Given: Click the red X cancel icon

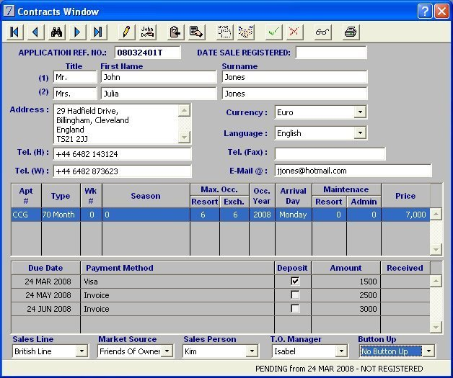Looking at the screenshot, I should point(295,32).
